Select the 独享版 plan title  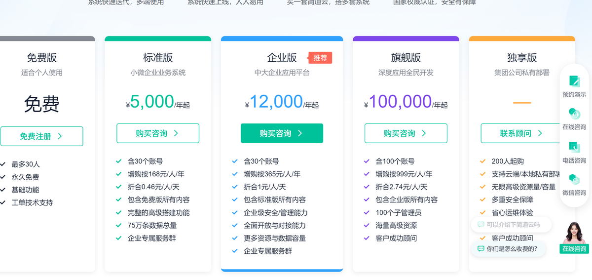(522, 57)
